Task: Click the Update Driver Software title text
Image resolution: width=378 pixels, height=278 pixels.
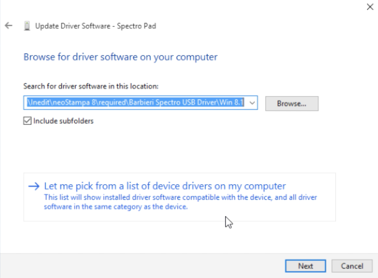Action: (x=96, y=26)
